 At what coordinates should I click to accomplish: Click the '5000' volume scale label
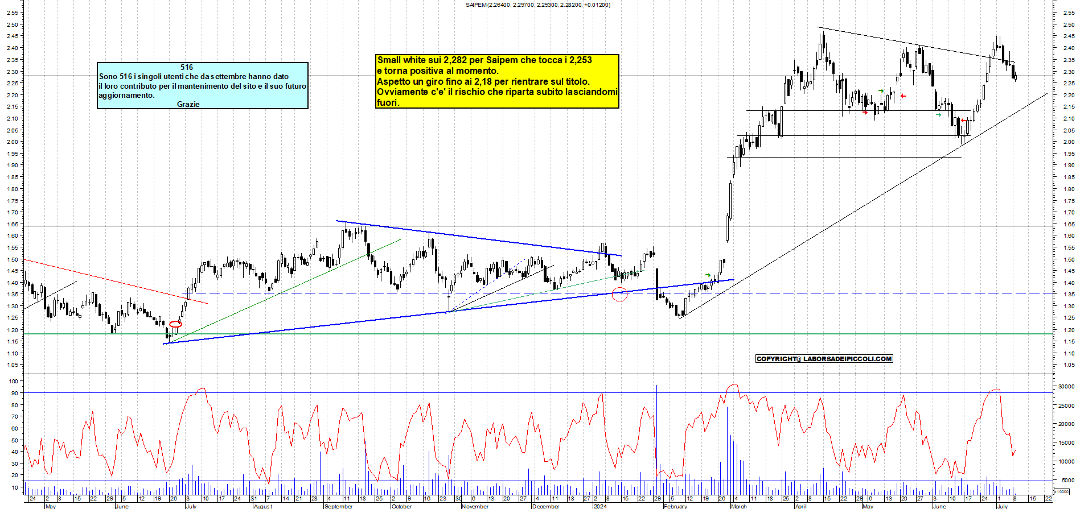[1068, 481]
